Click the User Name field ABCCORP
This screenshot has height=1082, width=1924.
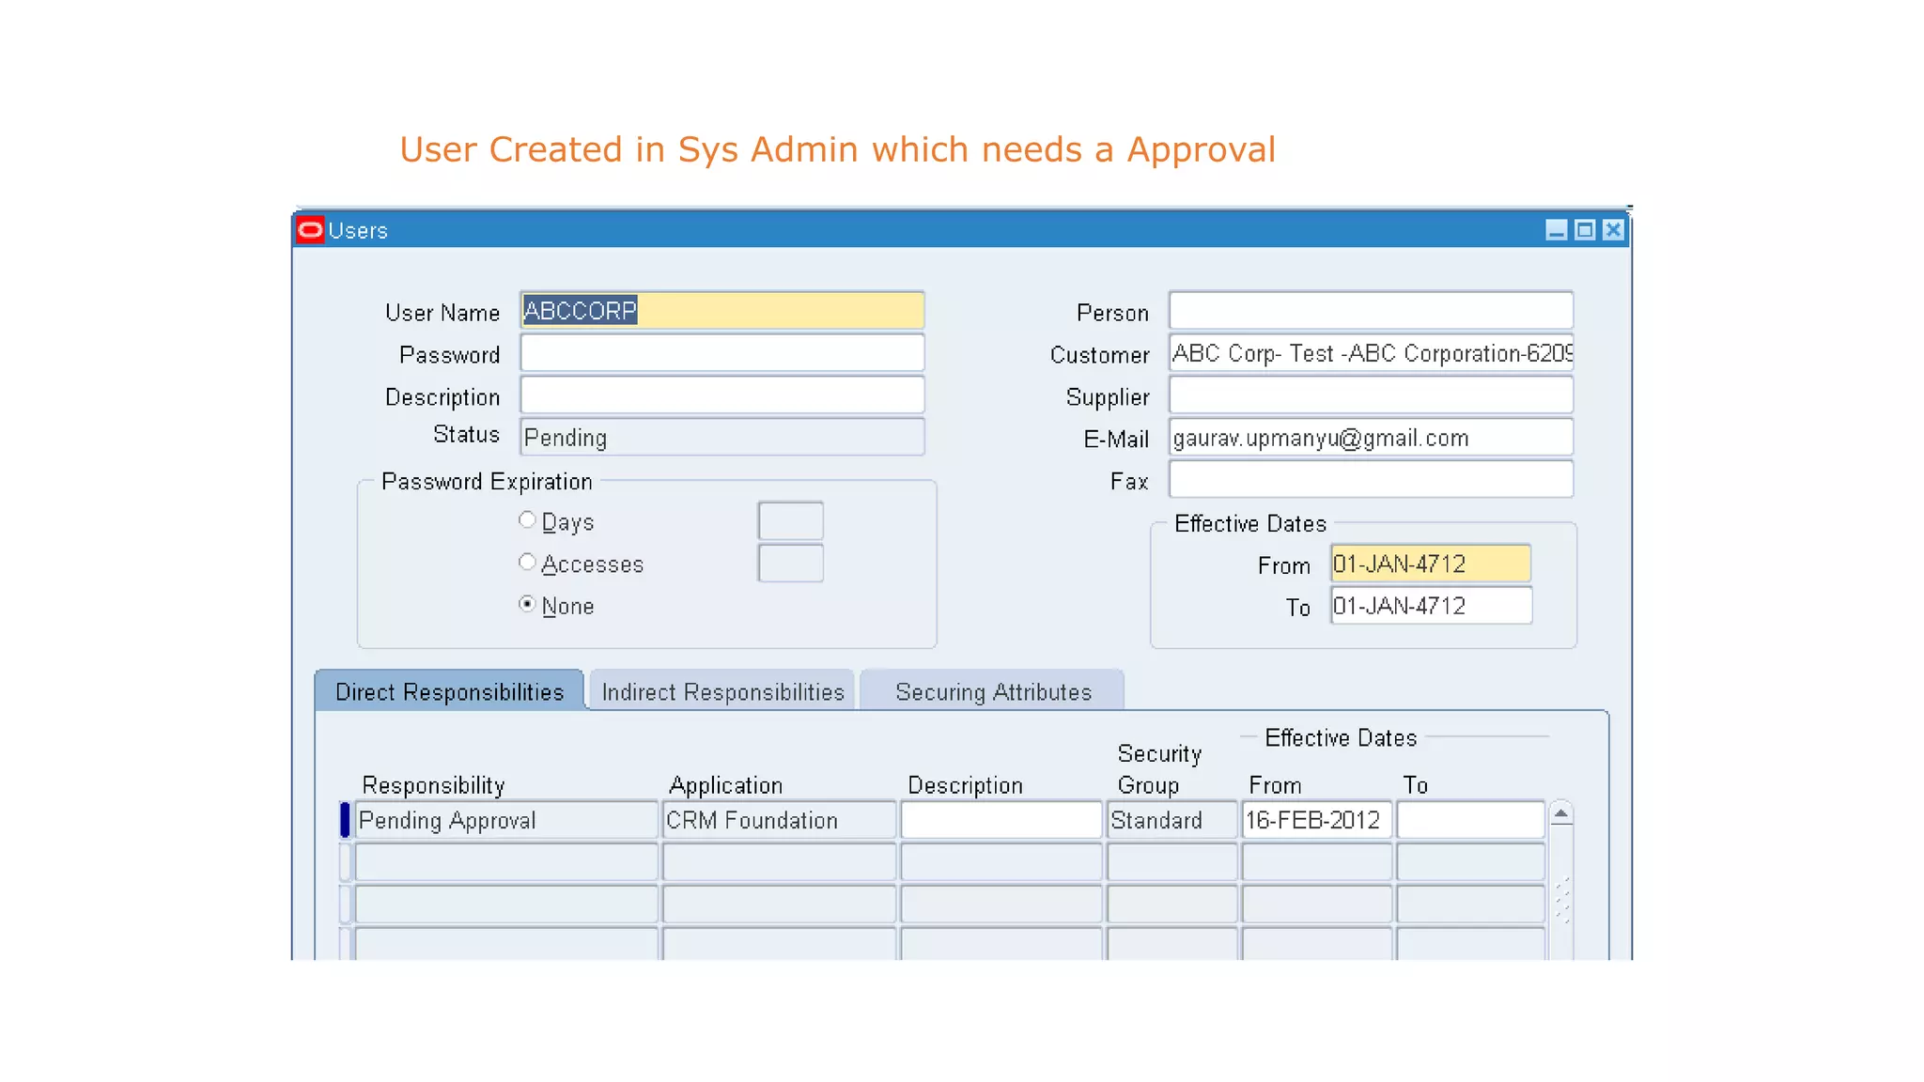coord(721,310)
